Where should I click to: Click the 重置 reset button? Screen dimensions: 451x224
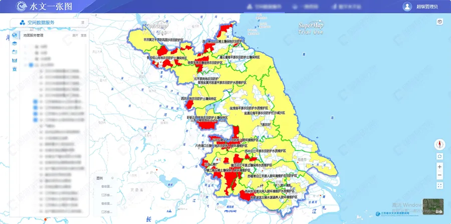[84, 35]
